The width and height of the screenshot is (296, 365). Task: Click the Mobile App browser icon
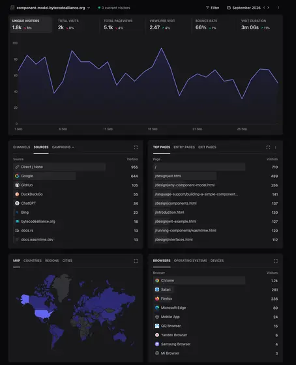157,317
